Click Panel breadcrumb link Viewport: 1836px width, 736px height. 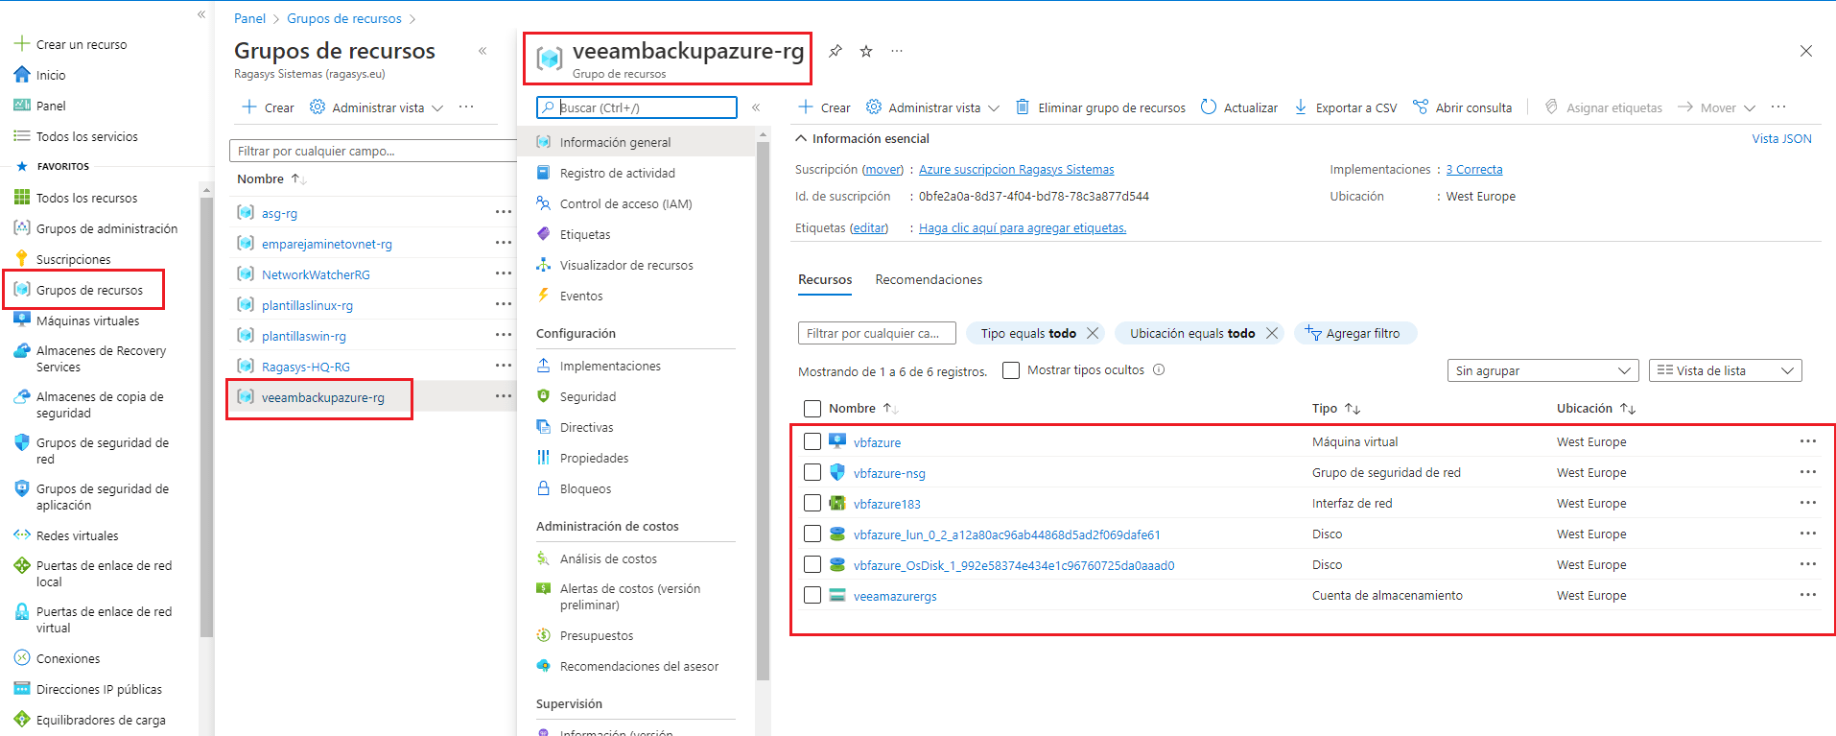pyautogui.click(x=249, y=18)
